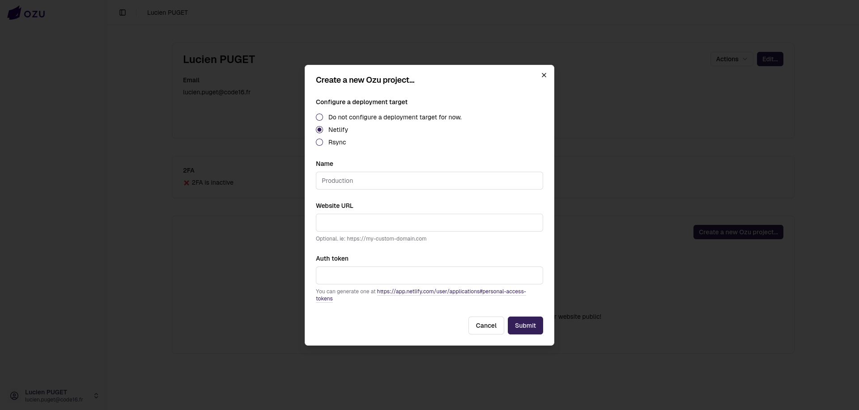
Task: Click the Ozu logo
Action: coord(26,13)
